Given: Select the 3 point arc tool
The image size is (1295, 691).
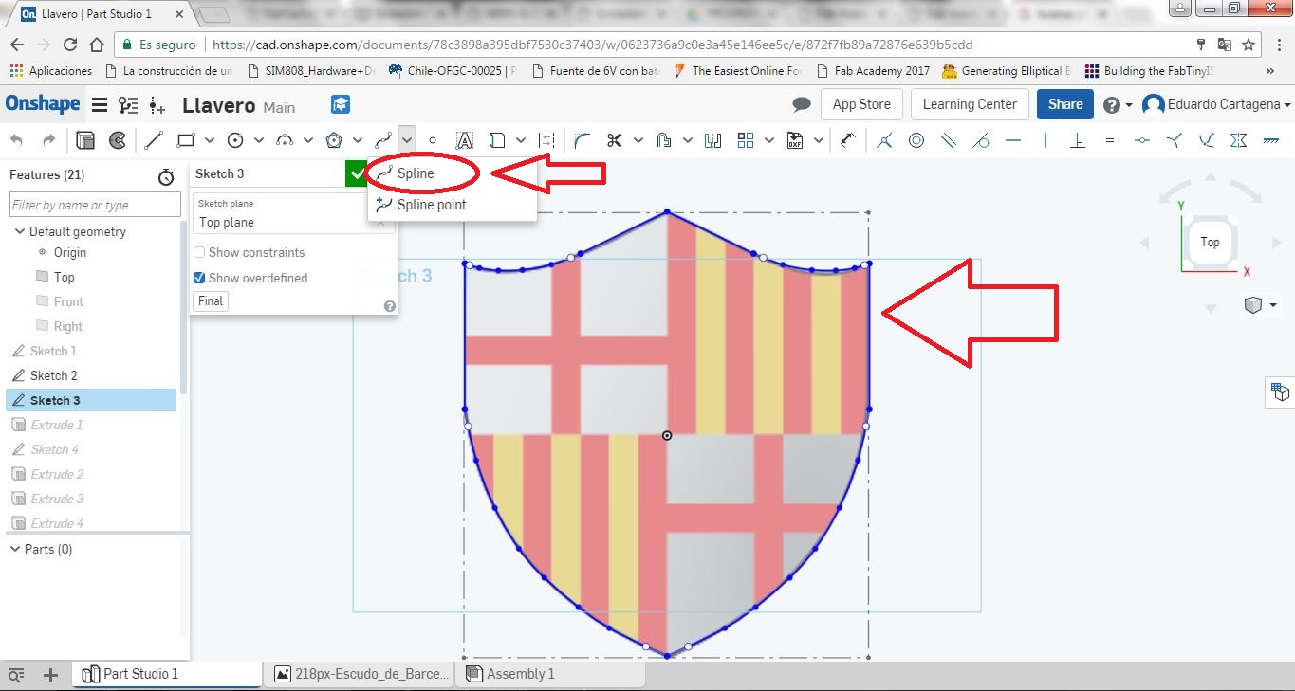Looking at the screenshot, I should coord(284,140).
